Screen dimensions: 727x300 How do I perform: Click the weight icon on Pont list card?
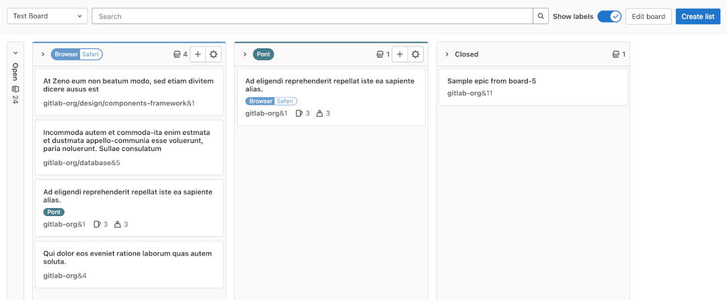[x=319, y=113]
